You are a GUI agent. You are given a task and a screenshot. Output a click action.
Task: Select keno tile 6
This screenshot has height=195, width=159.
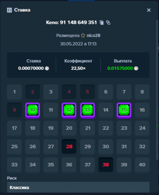coord(106,92)
